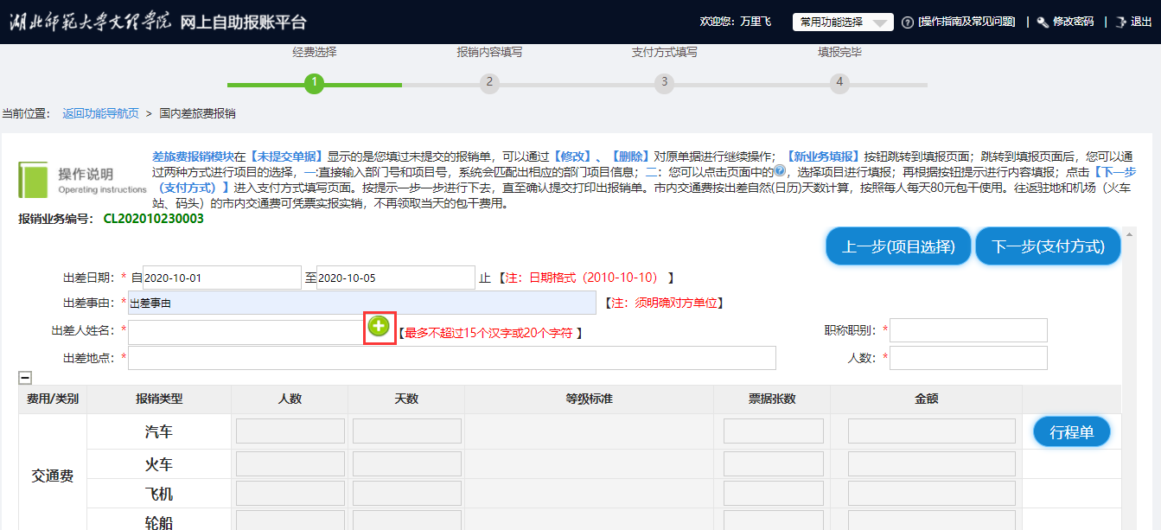The height and width of the screenshot is (530, 1161).
Task: Click step 3 支付方式填写 in progress bar
Action: click(664, 83)
